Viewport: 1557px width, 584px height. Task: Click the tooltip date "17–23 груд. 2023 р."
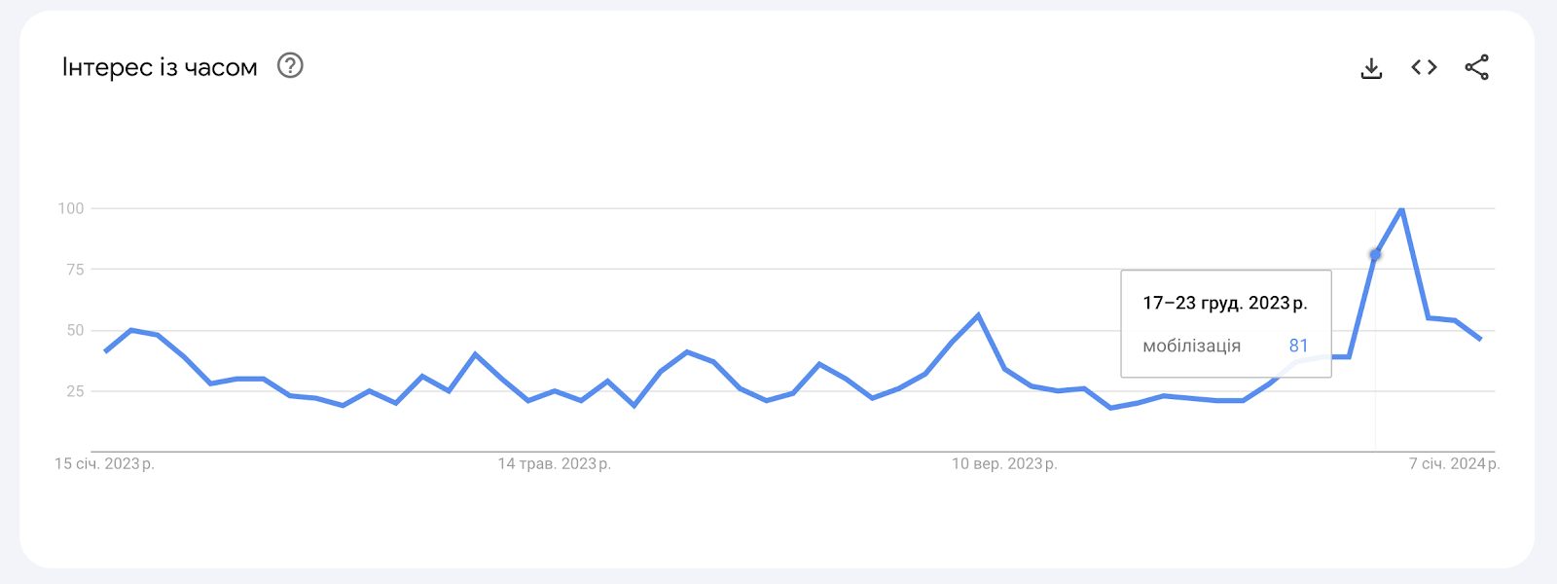click(1224, 303)
